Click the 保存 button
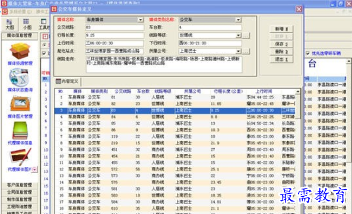Image resolution: width=352 pixels, height=214 pixels. click(x=281, y=44)
